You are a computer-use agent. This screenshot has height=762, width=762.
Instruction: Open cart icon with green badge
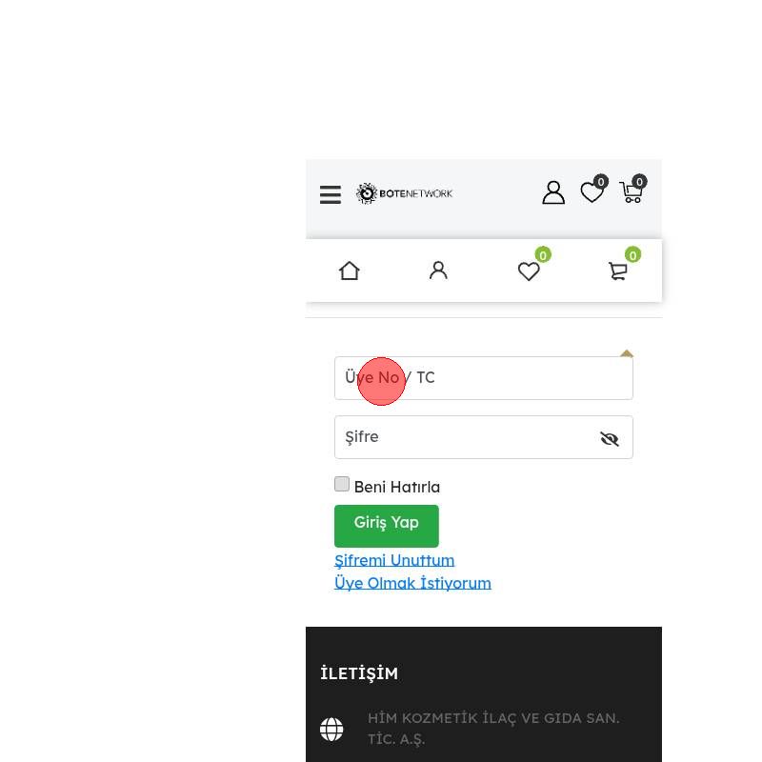pos(624,265)
